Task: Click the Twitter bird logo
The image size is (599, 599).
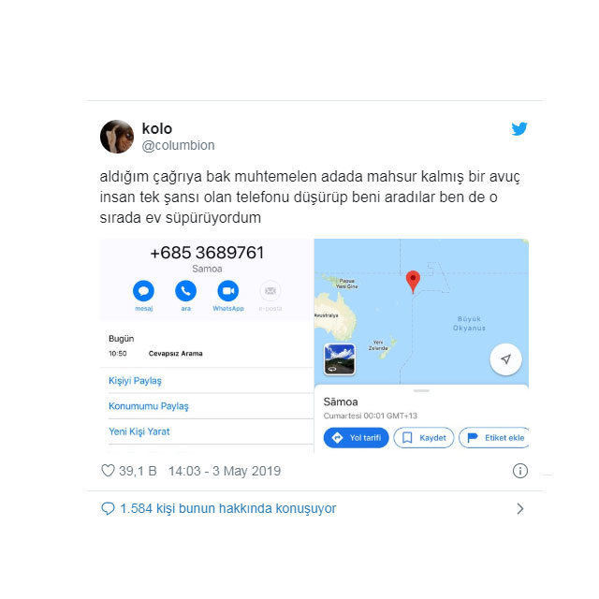Action: point(519,129)
